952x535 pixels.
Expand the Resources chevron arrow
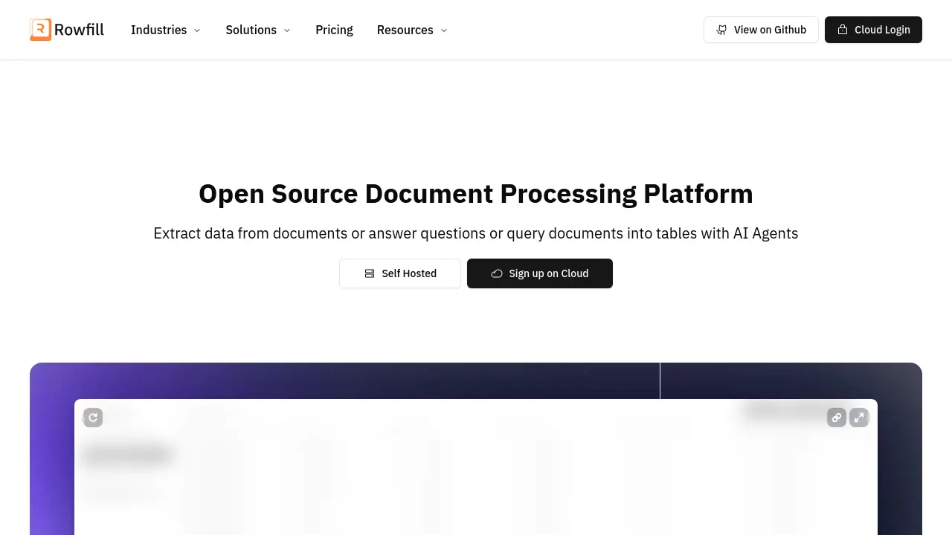coord(444,30)
